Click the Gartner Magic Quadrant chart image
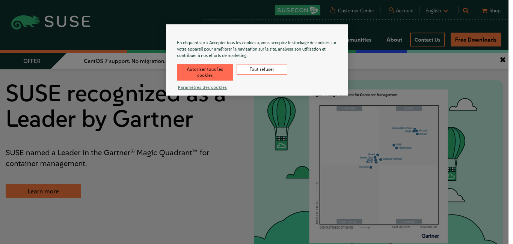The width and height of the screenshot is (513, 244). click(x=379, y=166)
